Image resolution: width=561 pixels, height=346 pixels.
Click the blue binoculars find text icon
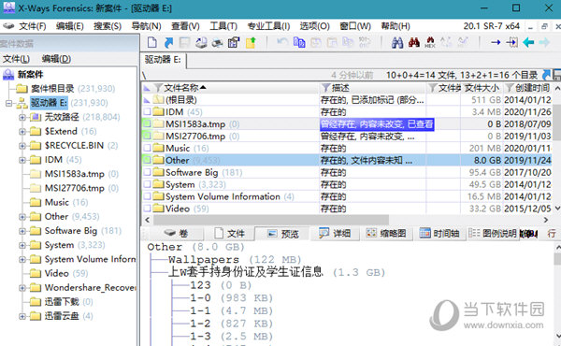(397, 43)
